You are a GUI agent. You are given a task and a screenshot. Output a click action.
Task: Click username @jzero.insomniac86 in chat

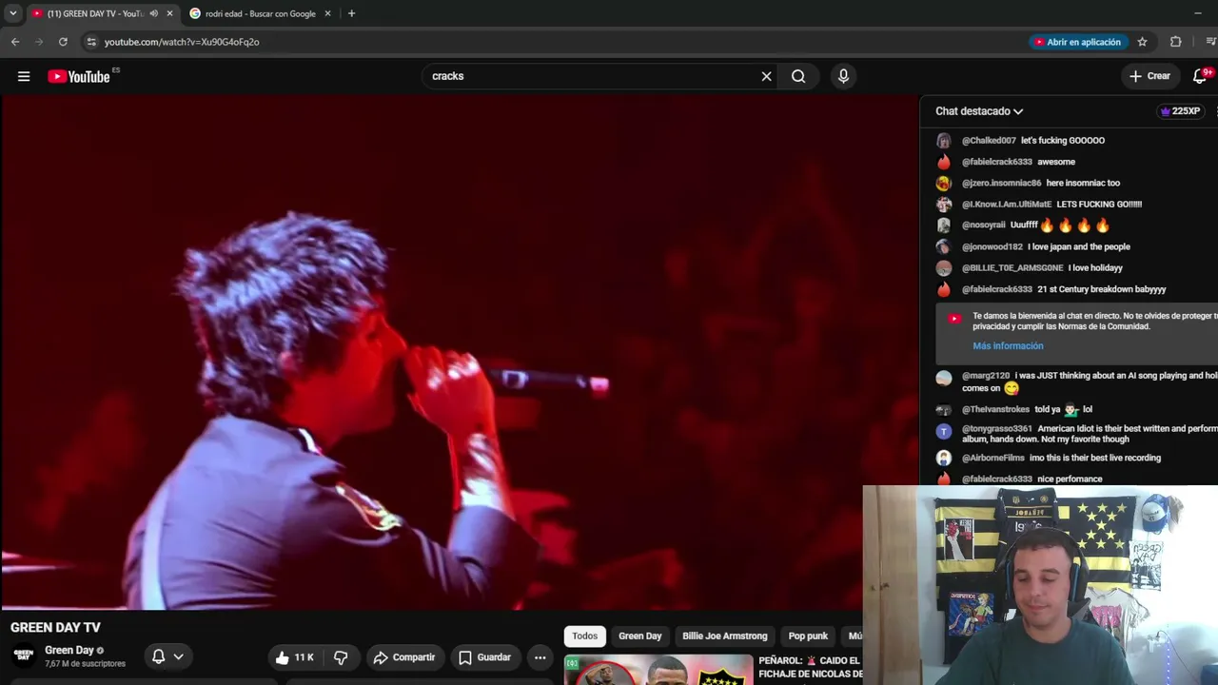click(x=1002, y=183)
